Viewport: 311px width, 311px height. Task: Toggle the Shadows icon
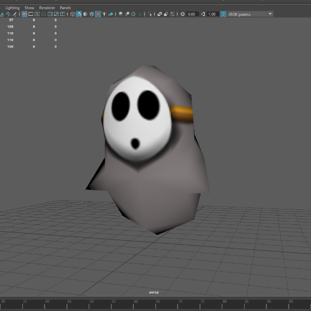click(x=111, y=14)
